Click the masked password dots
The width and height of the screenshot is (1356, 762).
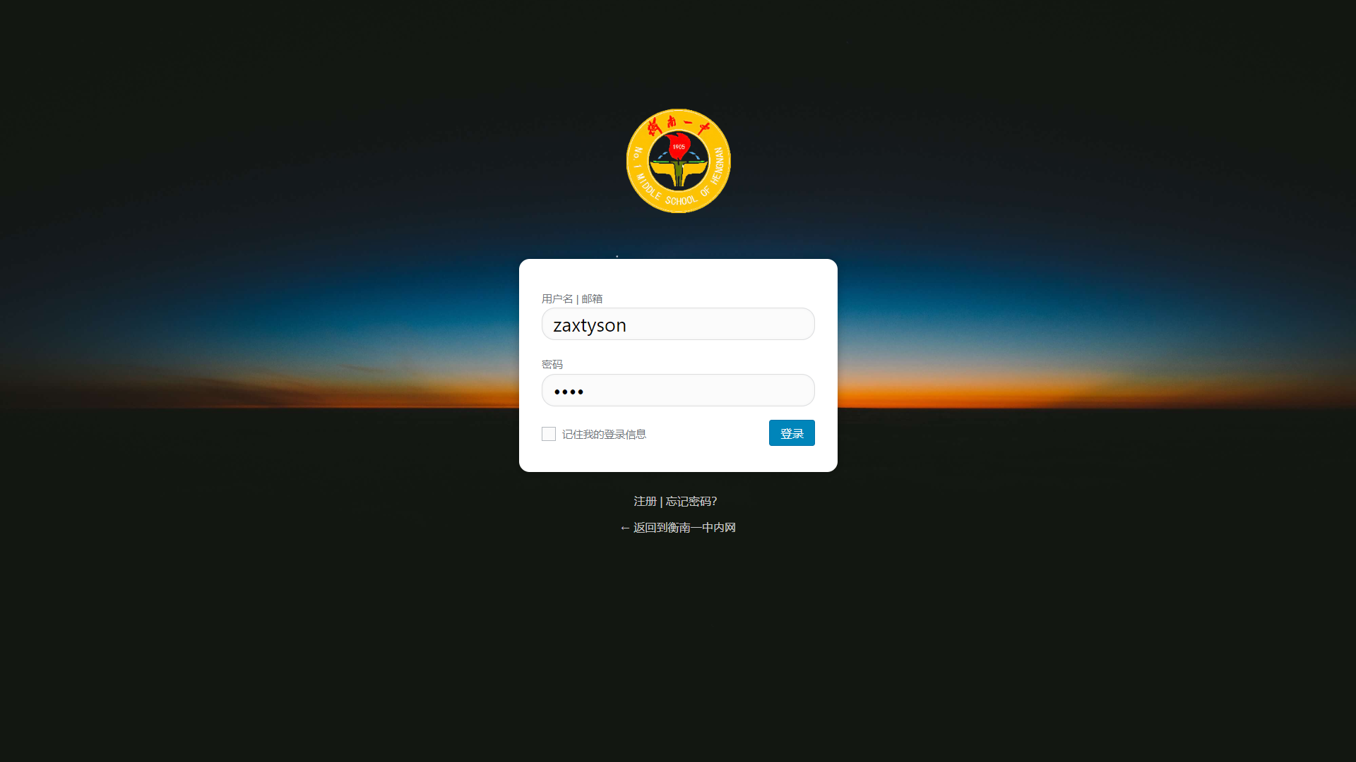tap(569, 392)
